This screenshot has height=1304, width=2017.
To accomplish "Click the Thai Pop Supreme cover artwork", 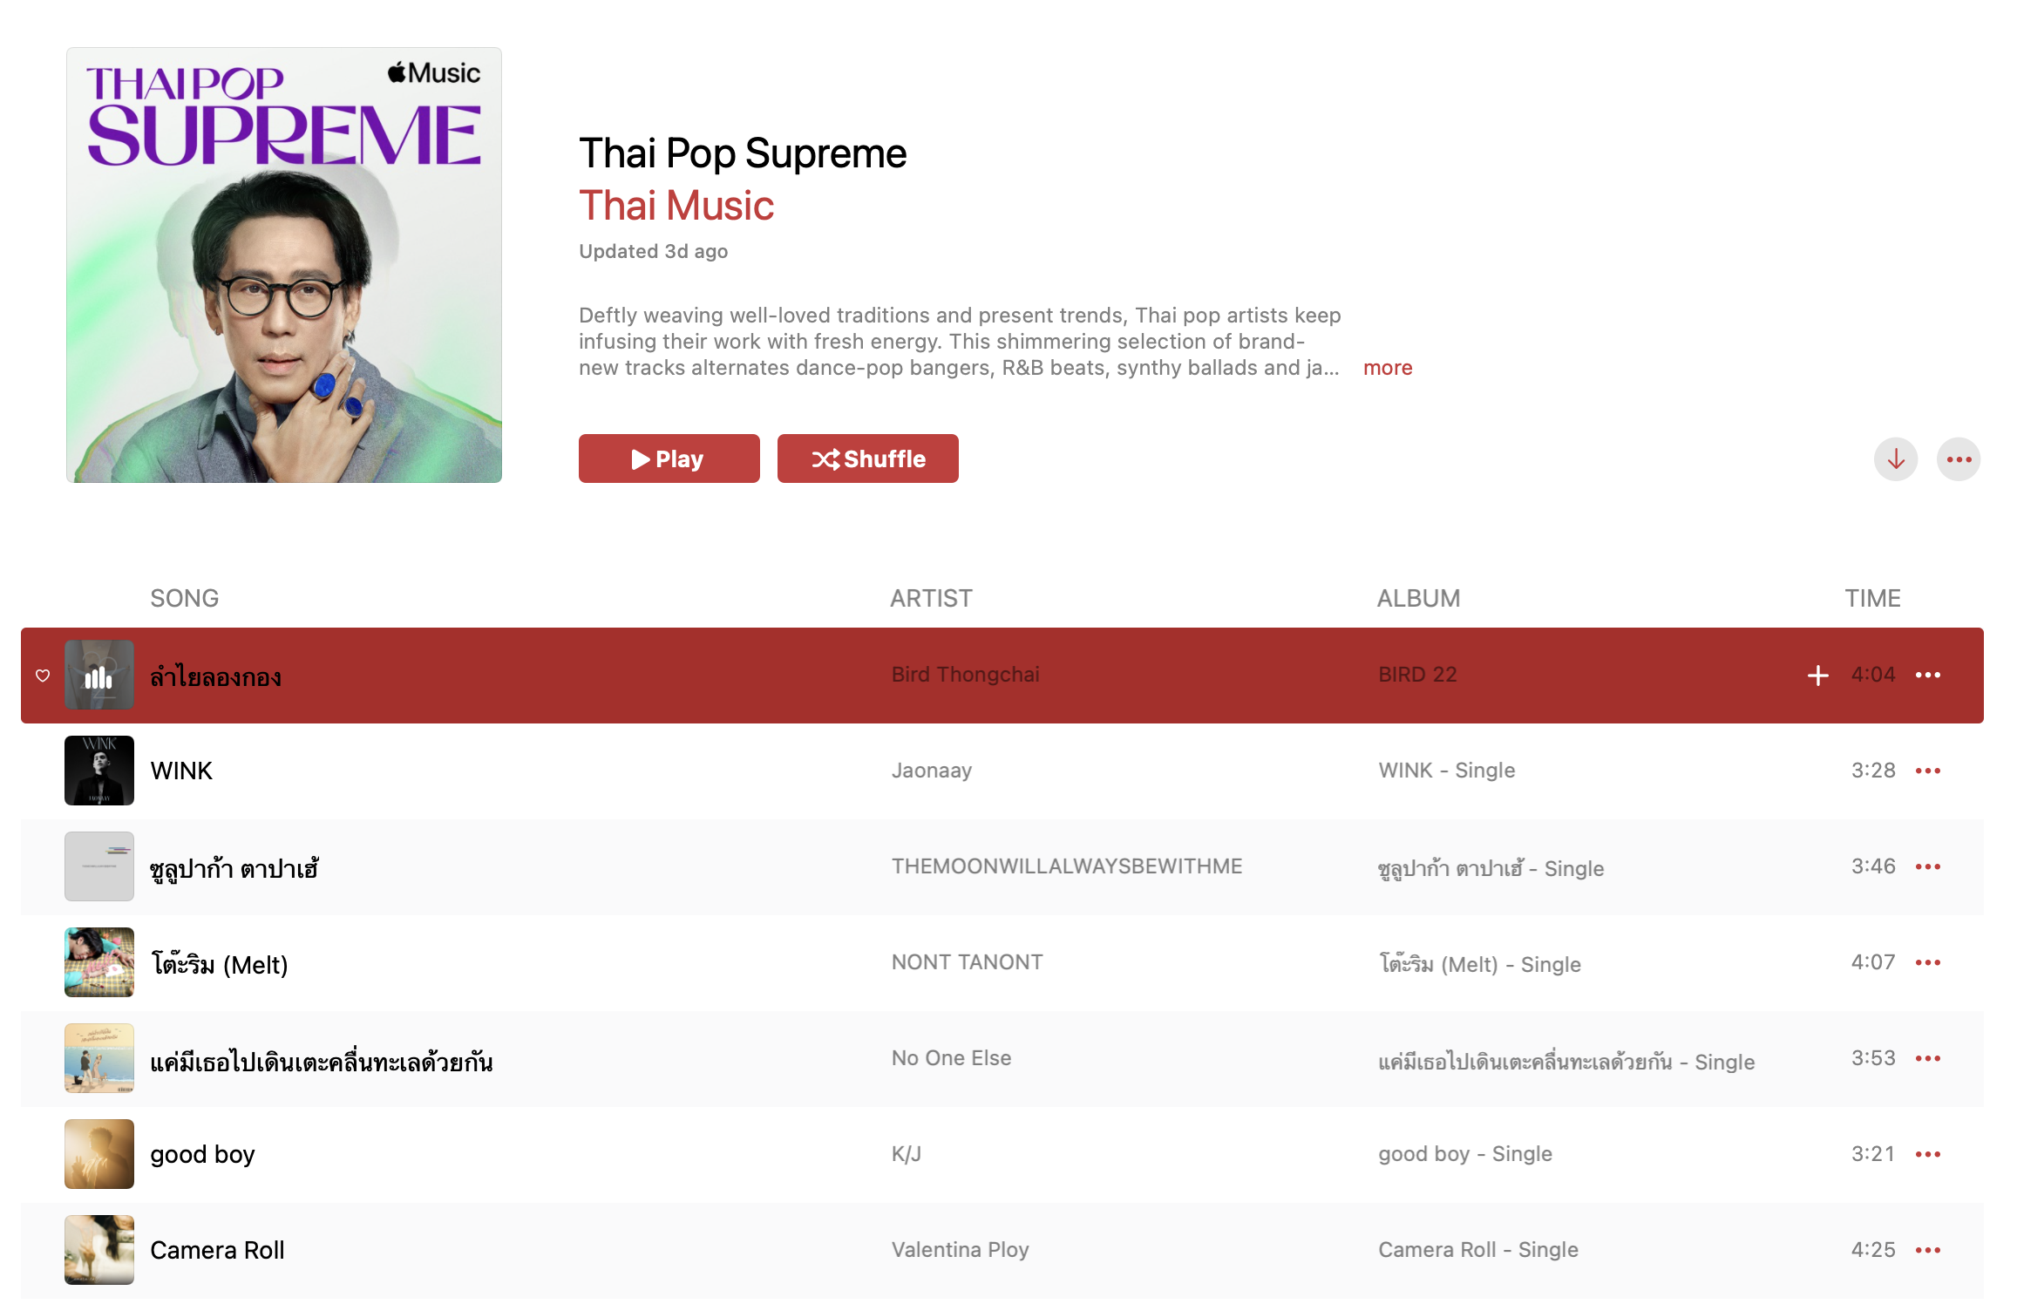I will (x=284, y=265).
